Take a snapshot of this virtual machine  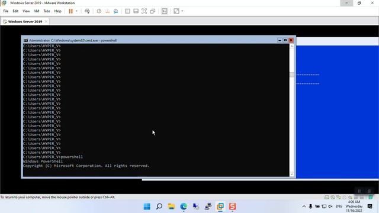click(99, 11)
